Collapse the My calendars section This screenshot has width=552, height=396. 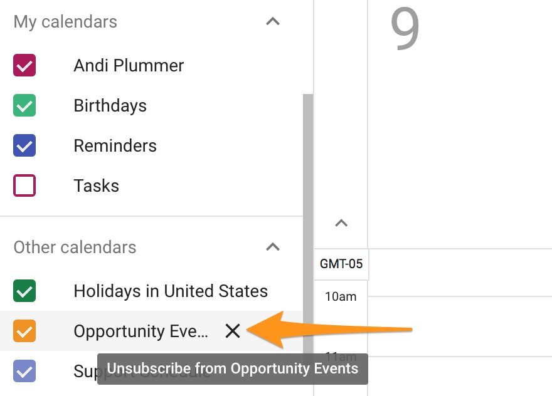(x=272, y=21)
